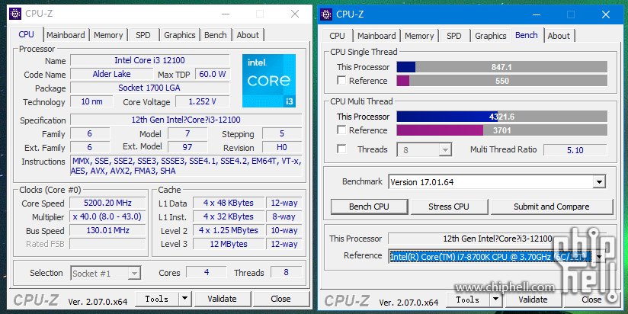The height and width of the screenshot is (314, 628).
Task: Click the L1 Data 4 x 48 KBytes value
Action: (x=229, y=203)
